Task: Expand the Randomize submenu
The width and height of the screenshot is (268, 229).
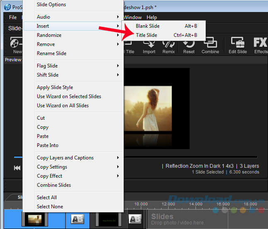Action: click(73, 35)
